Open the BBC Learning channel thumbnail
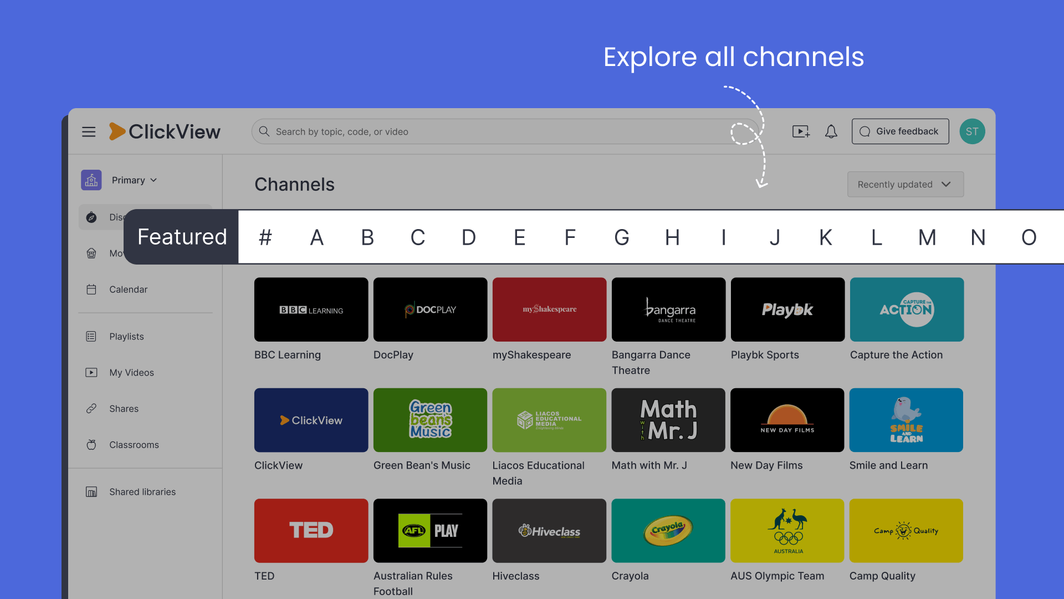This screenshot has width=1064, height=599. click(x=311, y=309)
